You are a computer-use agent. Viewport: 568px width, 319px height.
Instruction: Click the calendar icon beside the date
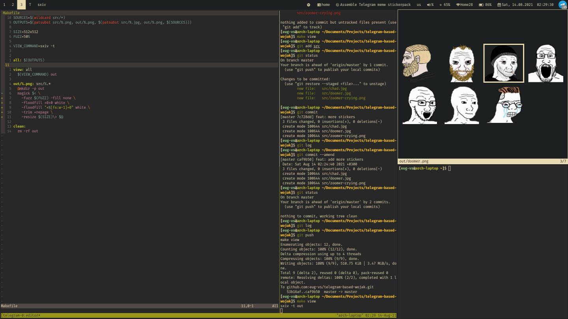(x=499, y=5)
